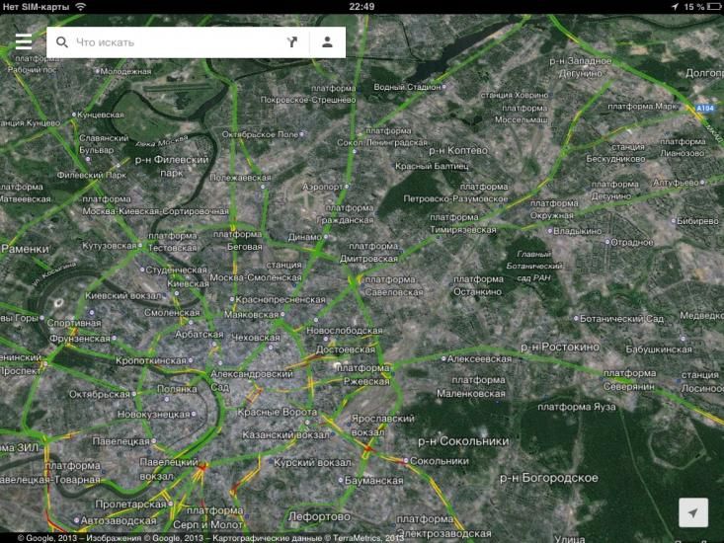Select 'Октябрьское Поле' station label

261,134
